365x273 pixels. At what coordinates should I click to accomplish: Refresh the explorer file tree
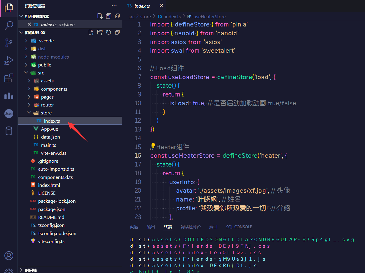pos(108,32)
